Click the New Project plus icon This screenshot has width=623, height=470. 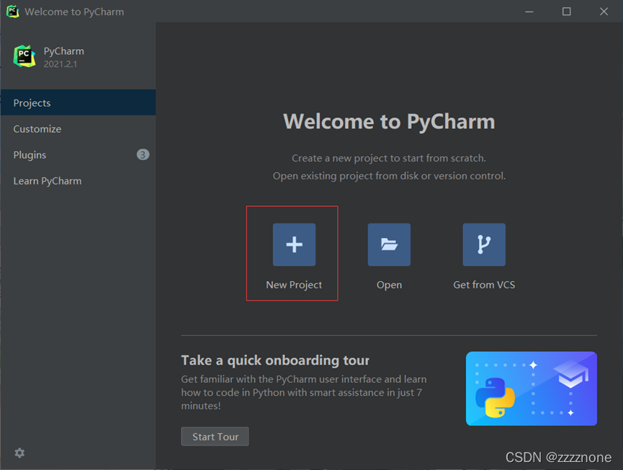pyautogui.click(x=294, y=244)
